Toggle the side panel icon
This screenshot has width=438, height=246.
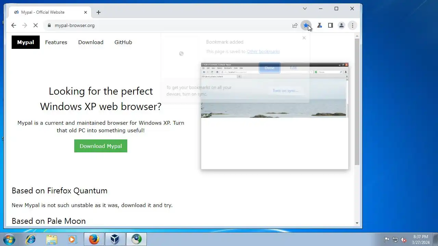pyautogui.click(x=331, y=25)
